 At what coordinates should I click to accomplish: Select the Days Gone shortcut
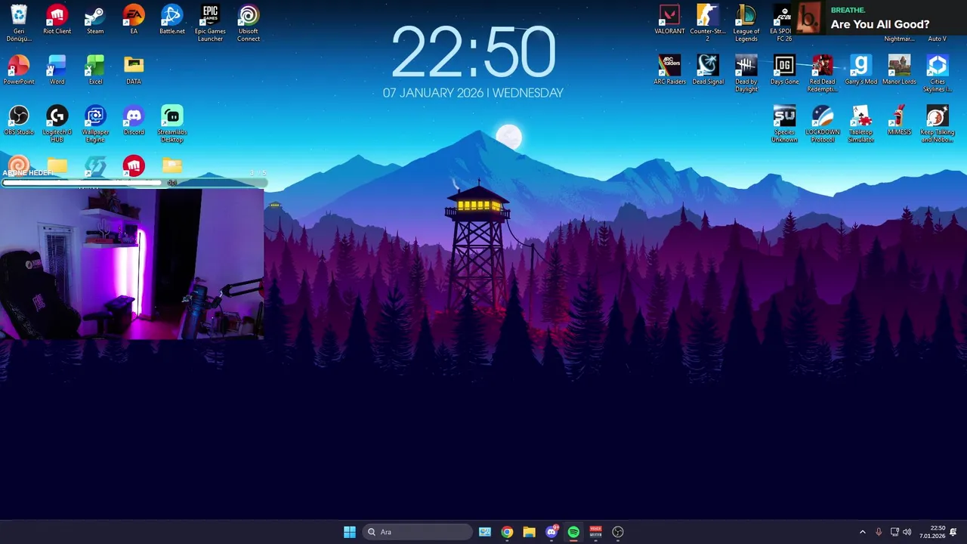[x=784, y=70]
